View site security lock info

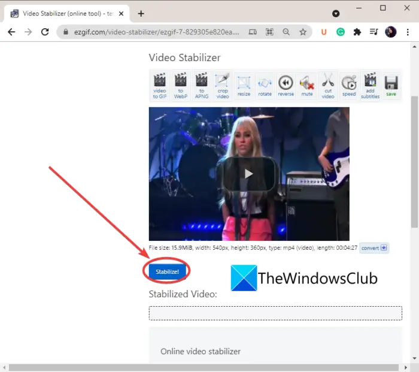66,32
